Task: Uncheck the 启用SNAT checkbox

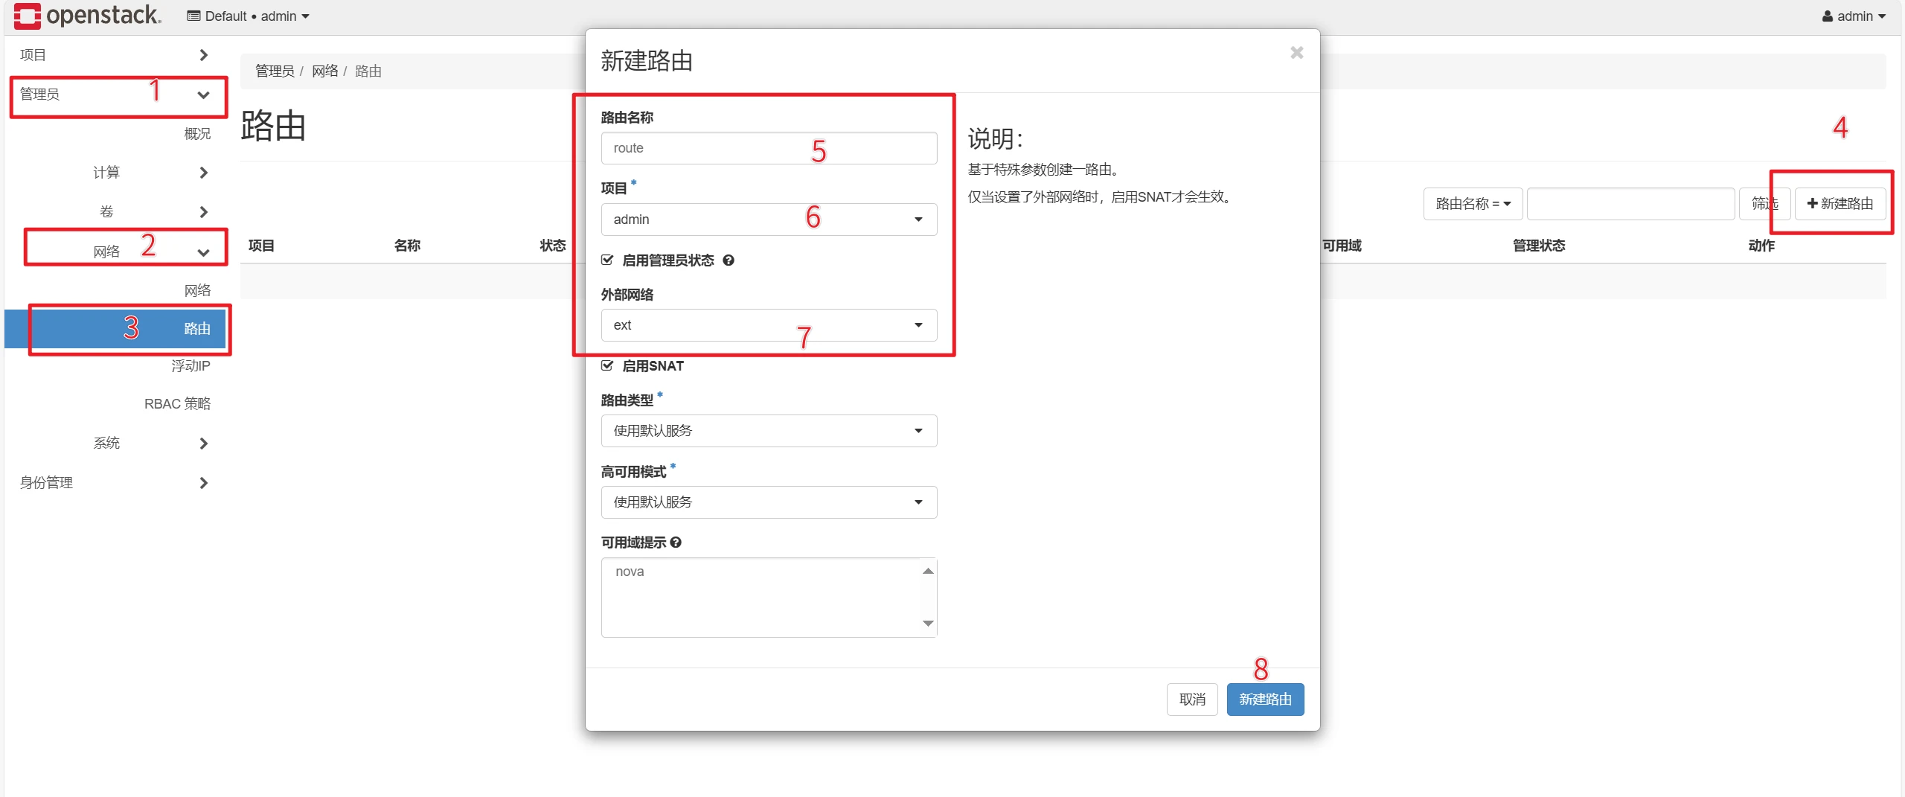Action: click(607, 365)
